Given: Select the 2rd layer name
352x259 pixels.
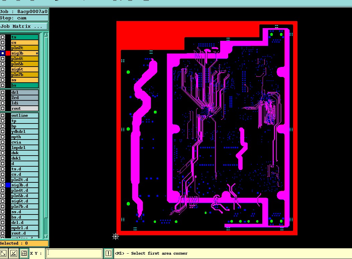Looking at the screenshot, I should (25, 98).
